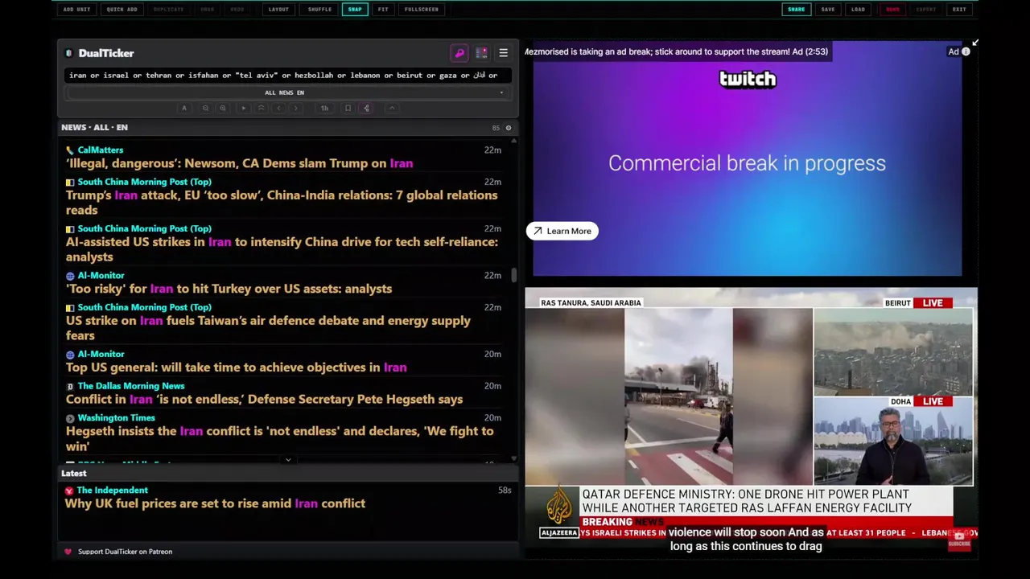This screenshot has width=1030, height=579.
Task: Open the layout grid icon beside hamburger menu
Action: tap(481, 53)
